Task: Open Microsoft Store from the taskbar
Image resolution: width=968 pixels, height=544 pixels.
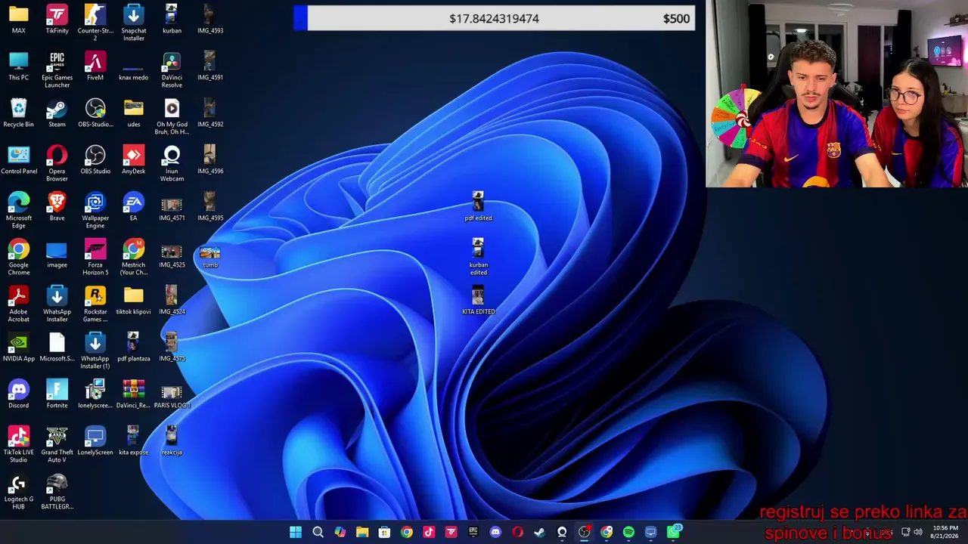Action: click(384, 532)
